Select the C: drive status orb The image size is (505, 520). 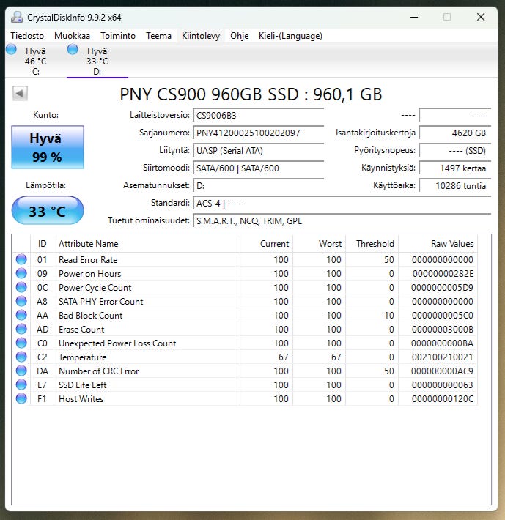pyautogui.click(x=11, y=49)
